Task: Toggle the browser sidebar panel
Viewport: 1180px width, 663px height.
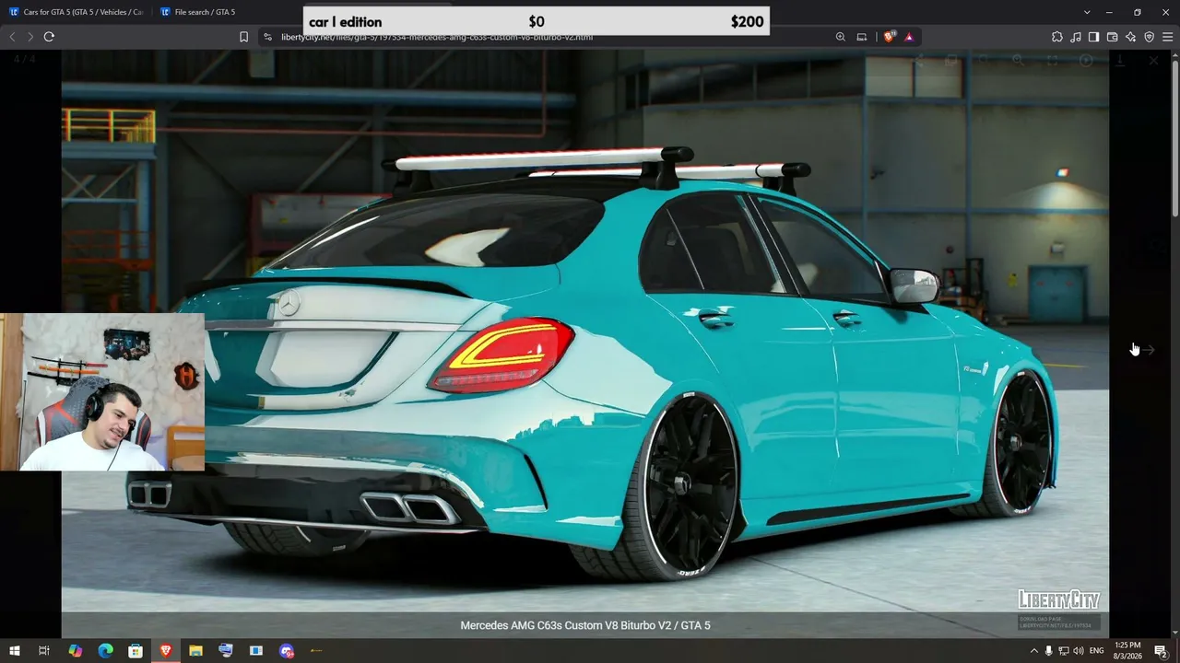Action: click(x=1093, y=37)
